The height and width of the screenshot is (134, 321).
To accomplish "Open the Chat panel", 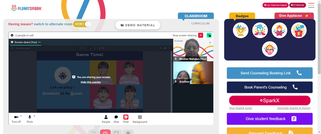I will (x=116, y=119).
